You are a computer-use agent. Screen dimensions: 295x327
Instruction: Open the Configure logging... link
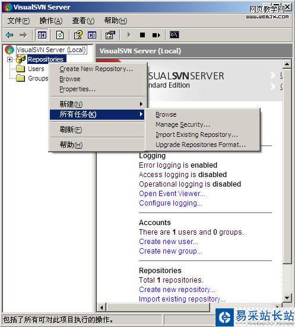coord(171,203)
